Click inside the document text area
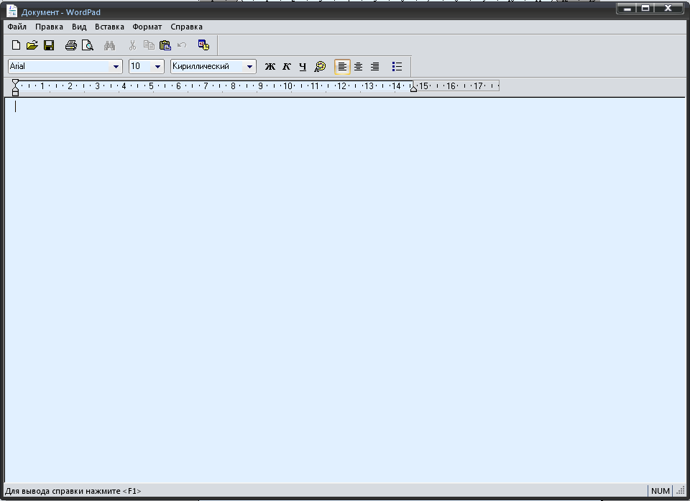This screenshot has height=501, width=690. point(344,290)
